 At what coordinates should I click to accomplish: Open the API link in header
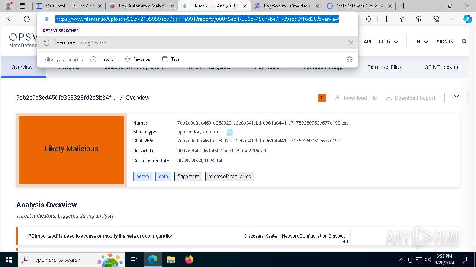pos(367,42)
